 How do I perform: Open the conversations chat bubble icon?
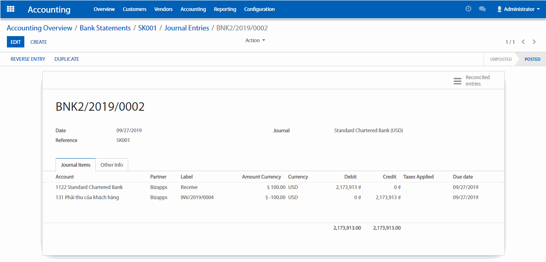482,9
